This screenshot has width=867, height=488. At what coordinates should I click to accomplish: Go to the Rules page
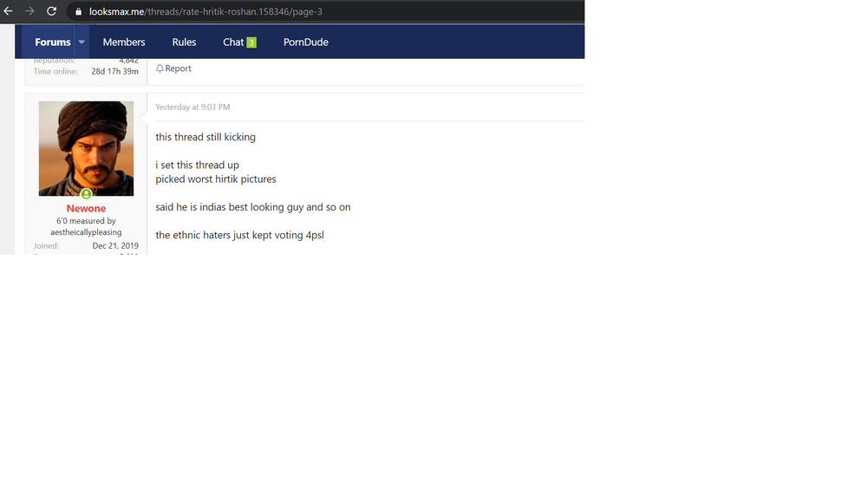pos(184,42)
